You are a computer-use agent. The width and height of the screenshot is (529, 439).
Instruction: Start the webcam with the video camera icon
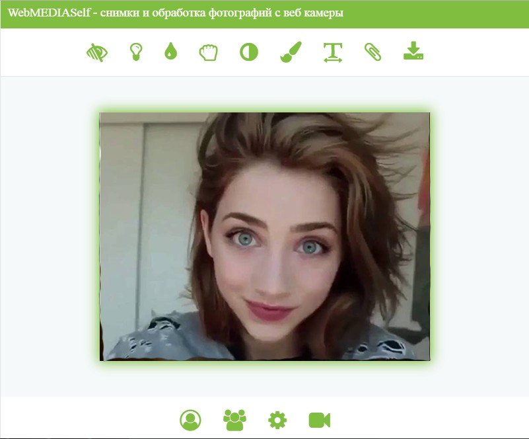coord(320,420)
